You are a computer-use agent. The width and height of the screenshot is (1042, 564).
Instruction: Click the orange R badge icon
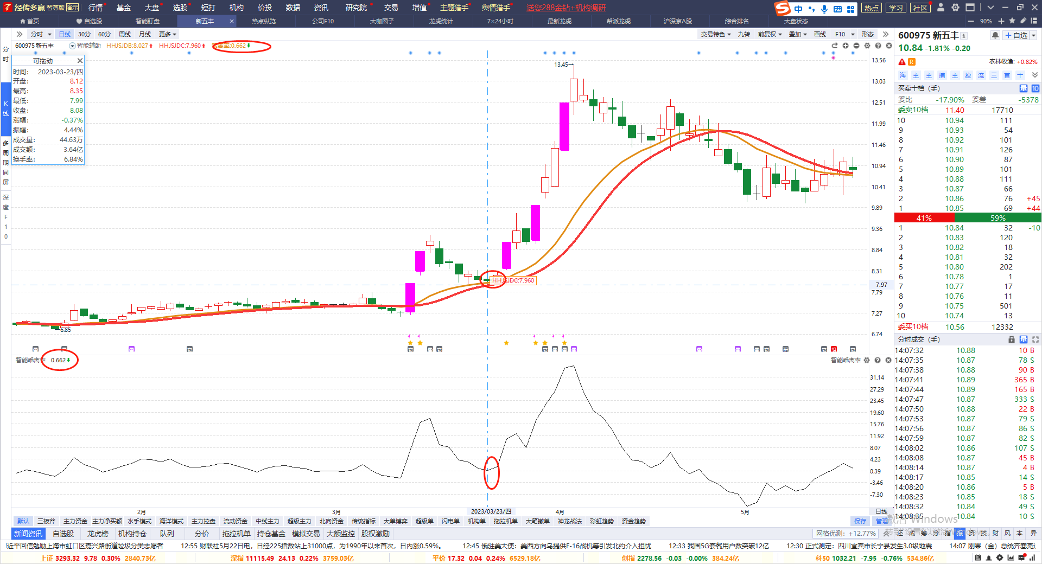pos(912,62)
